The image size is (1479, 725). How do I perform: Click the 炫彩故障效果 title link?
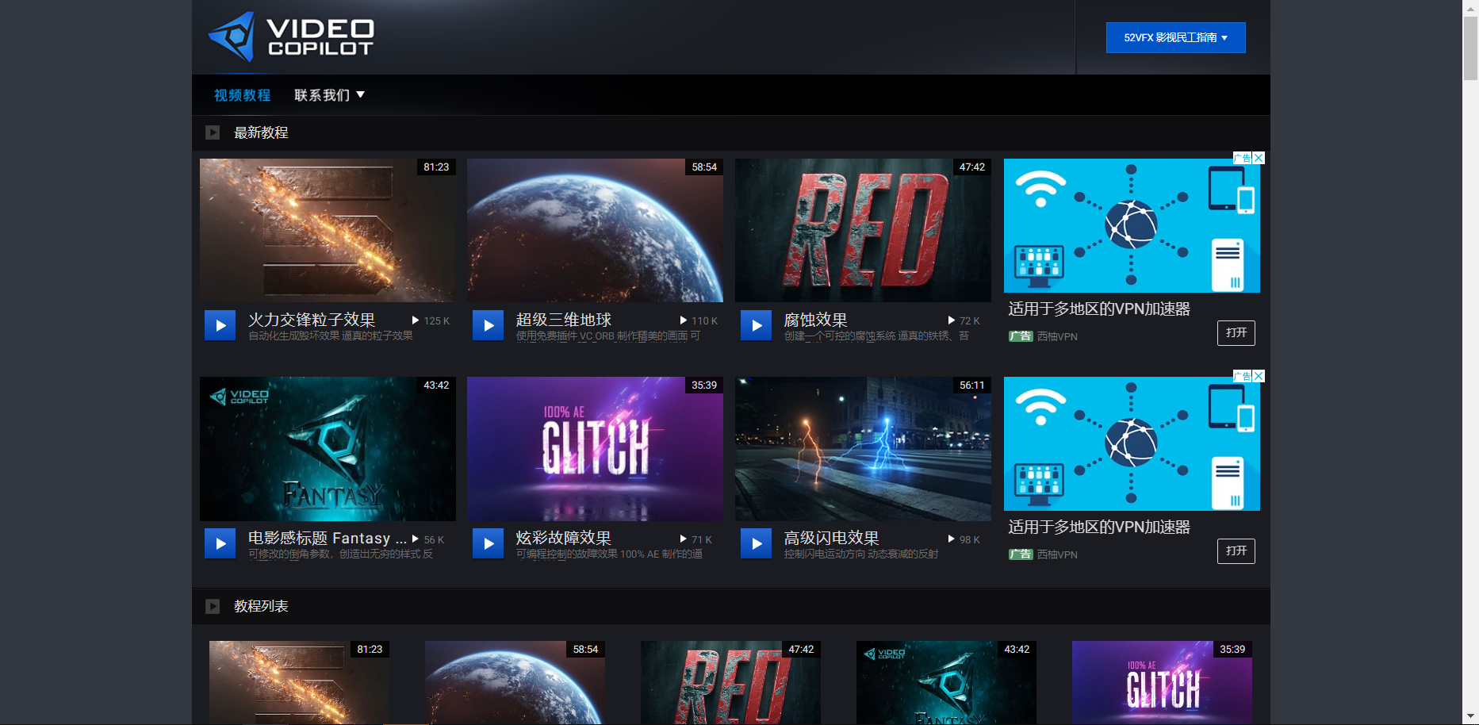pos(564,538)
